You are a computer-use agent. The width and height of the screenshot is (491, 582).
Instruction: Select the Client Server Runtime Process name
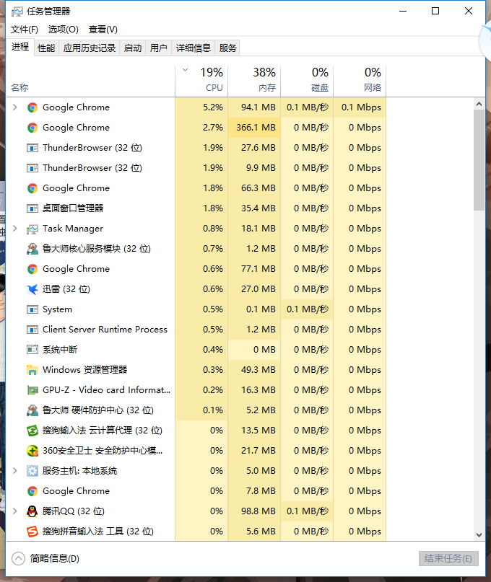pyautogui.click(x=105, y=330)
